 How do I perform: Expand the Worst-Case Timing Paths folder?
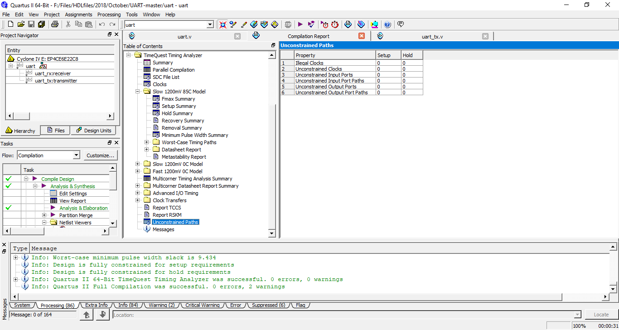[x=147, y=142]
